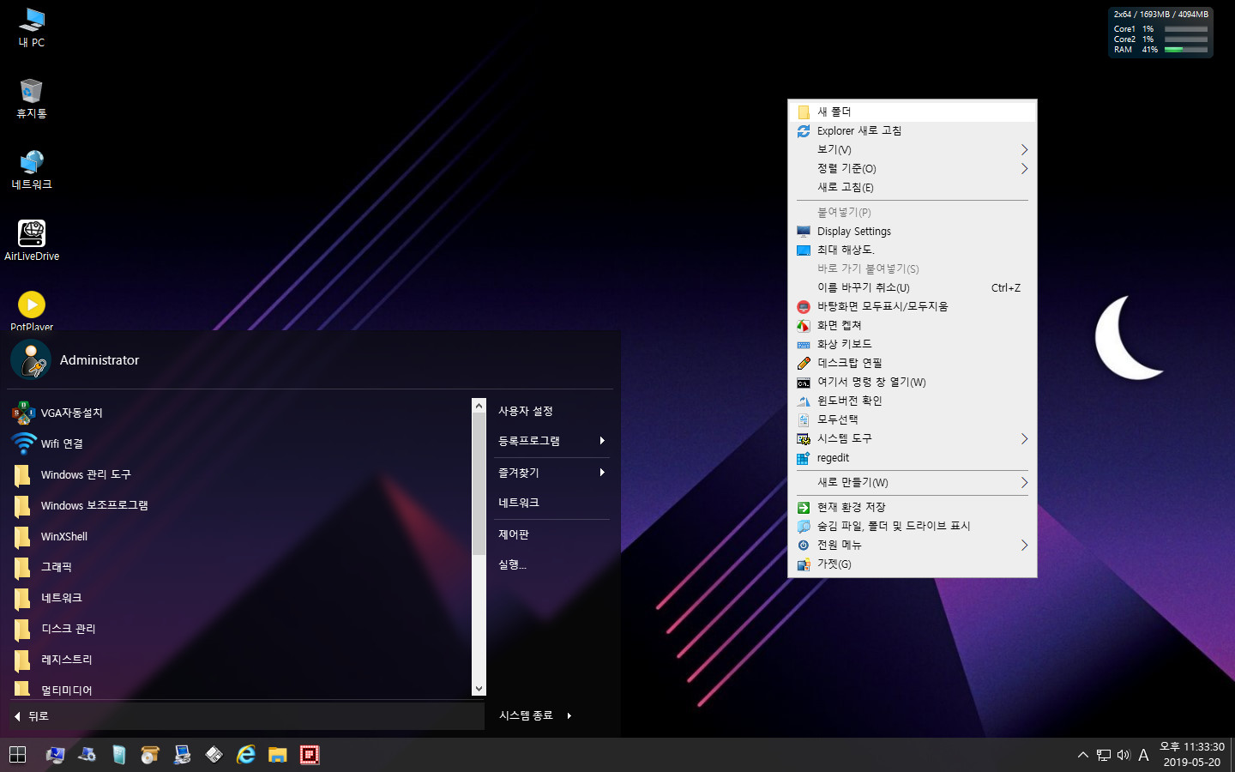Open the 내 PC desktop icon
Viewport: 1235px width, 772px height.
(32, 27)
